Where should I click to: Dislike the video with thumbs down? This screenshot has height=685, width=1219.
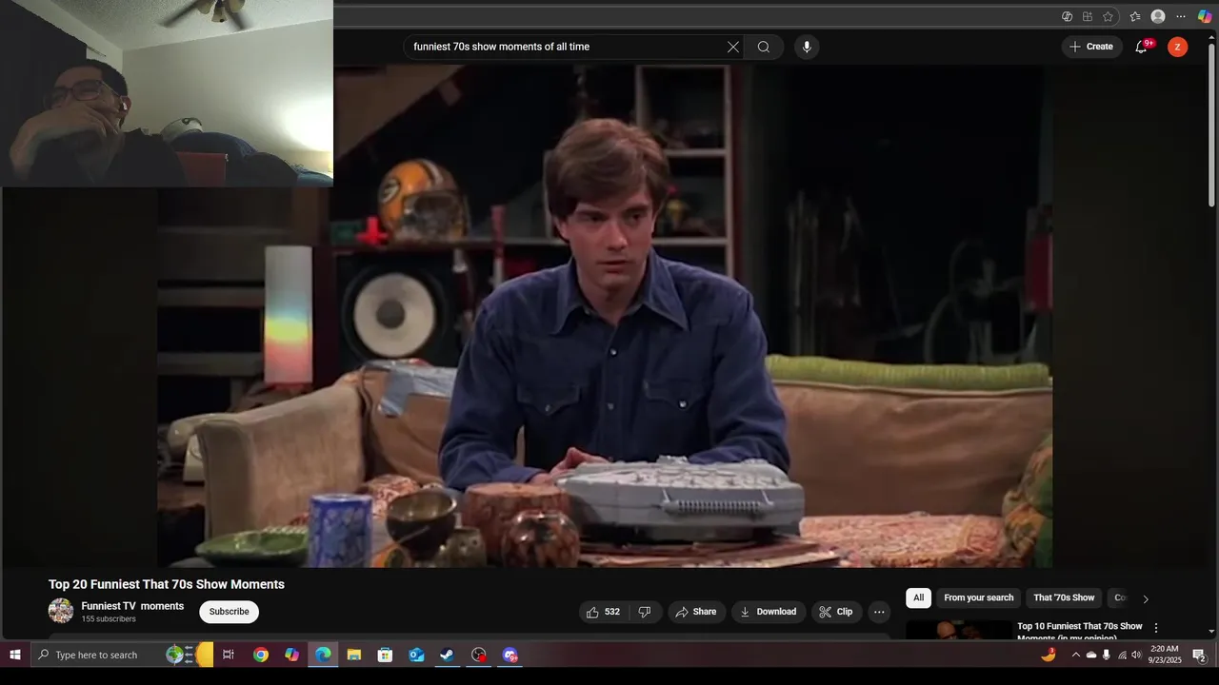(645, 612)
